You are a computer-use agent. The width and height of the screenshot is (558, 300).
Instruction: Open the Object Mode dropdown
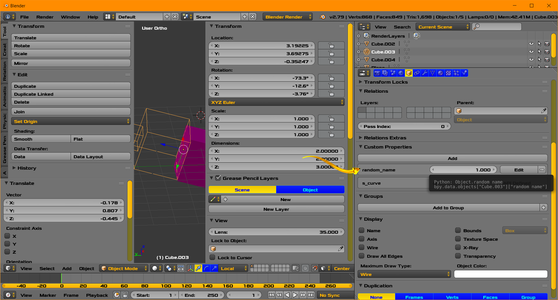coord(124,268)
